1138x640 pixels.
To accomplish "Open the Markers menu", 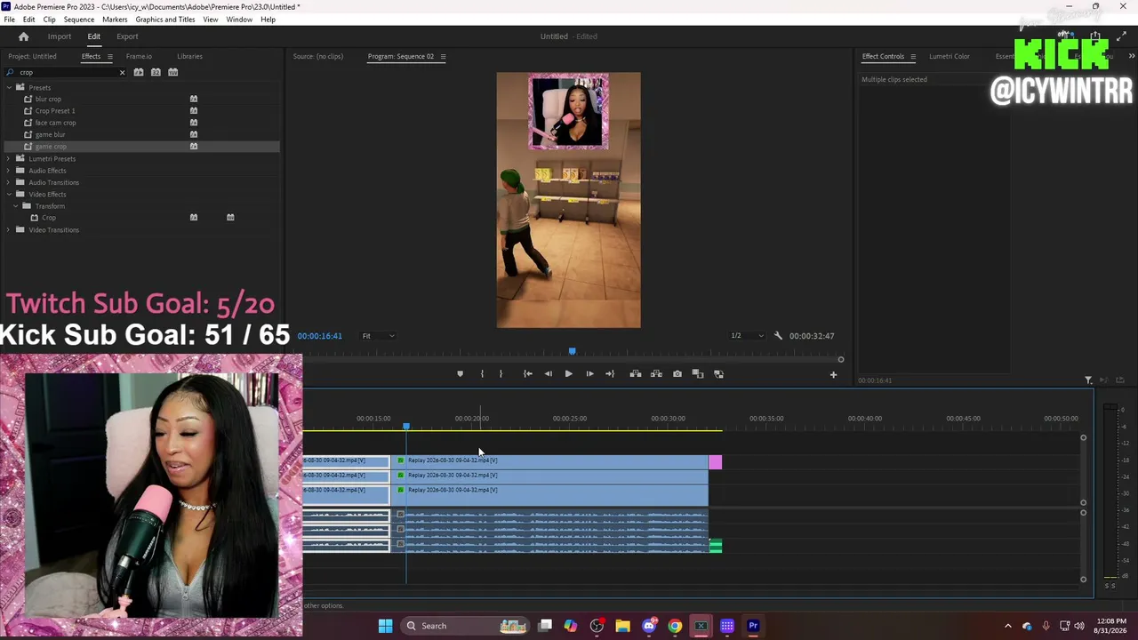I will pyautogui.click(x=115, y=20).
